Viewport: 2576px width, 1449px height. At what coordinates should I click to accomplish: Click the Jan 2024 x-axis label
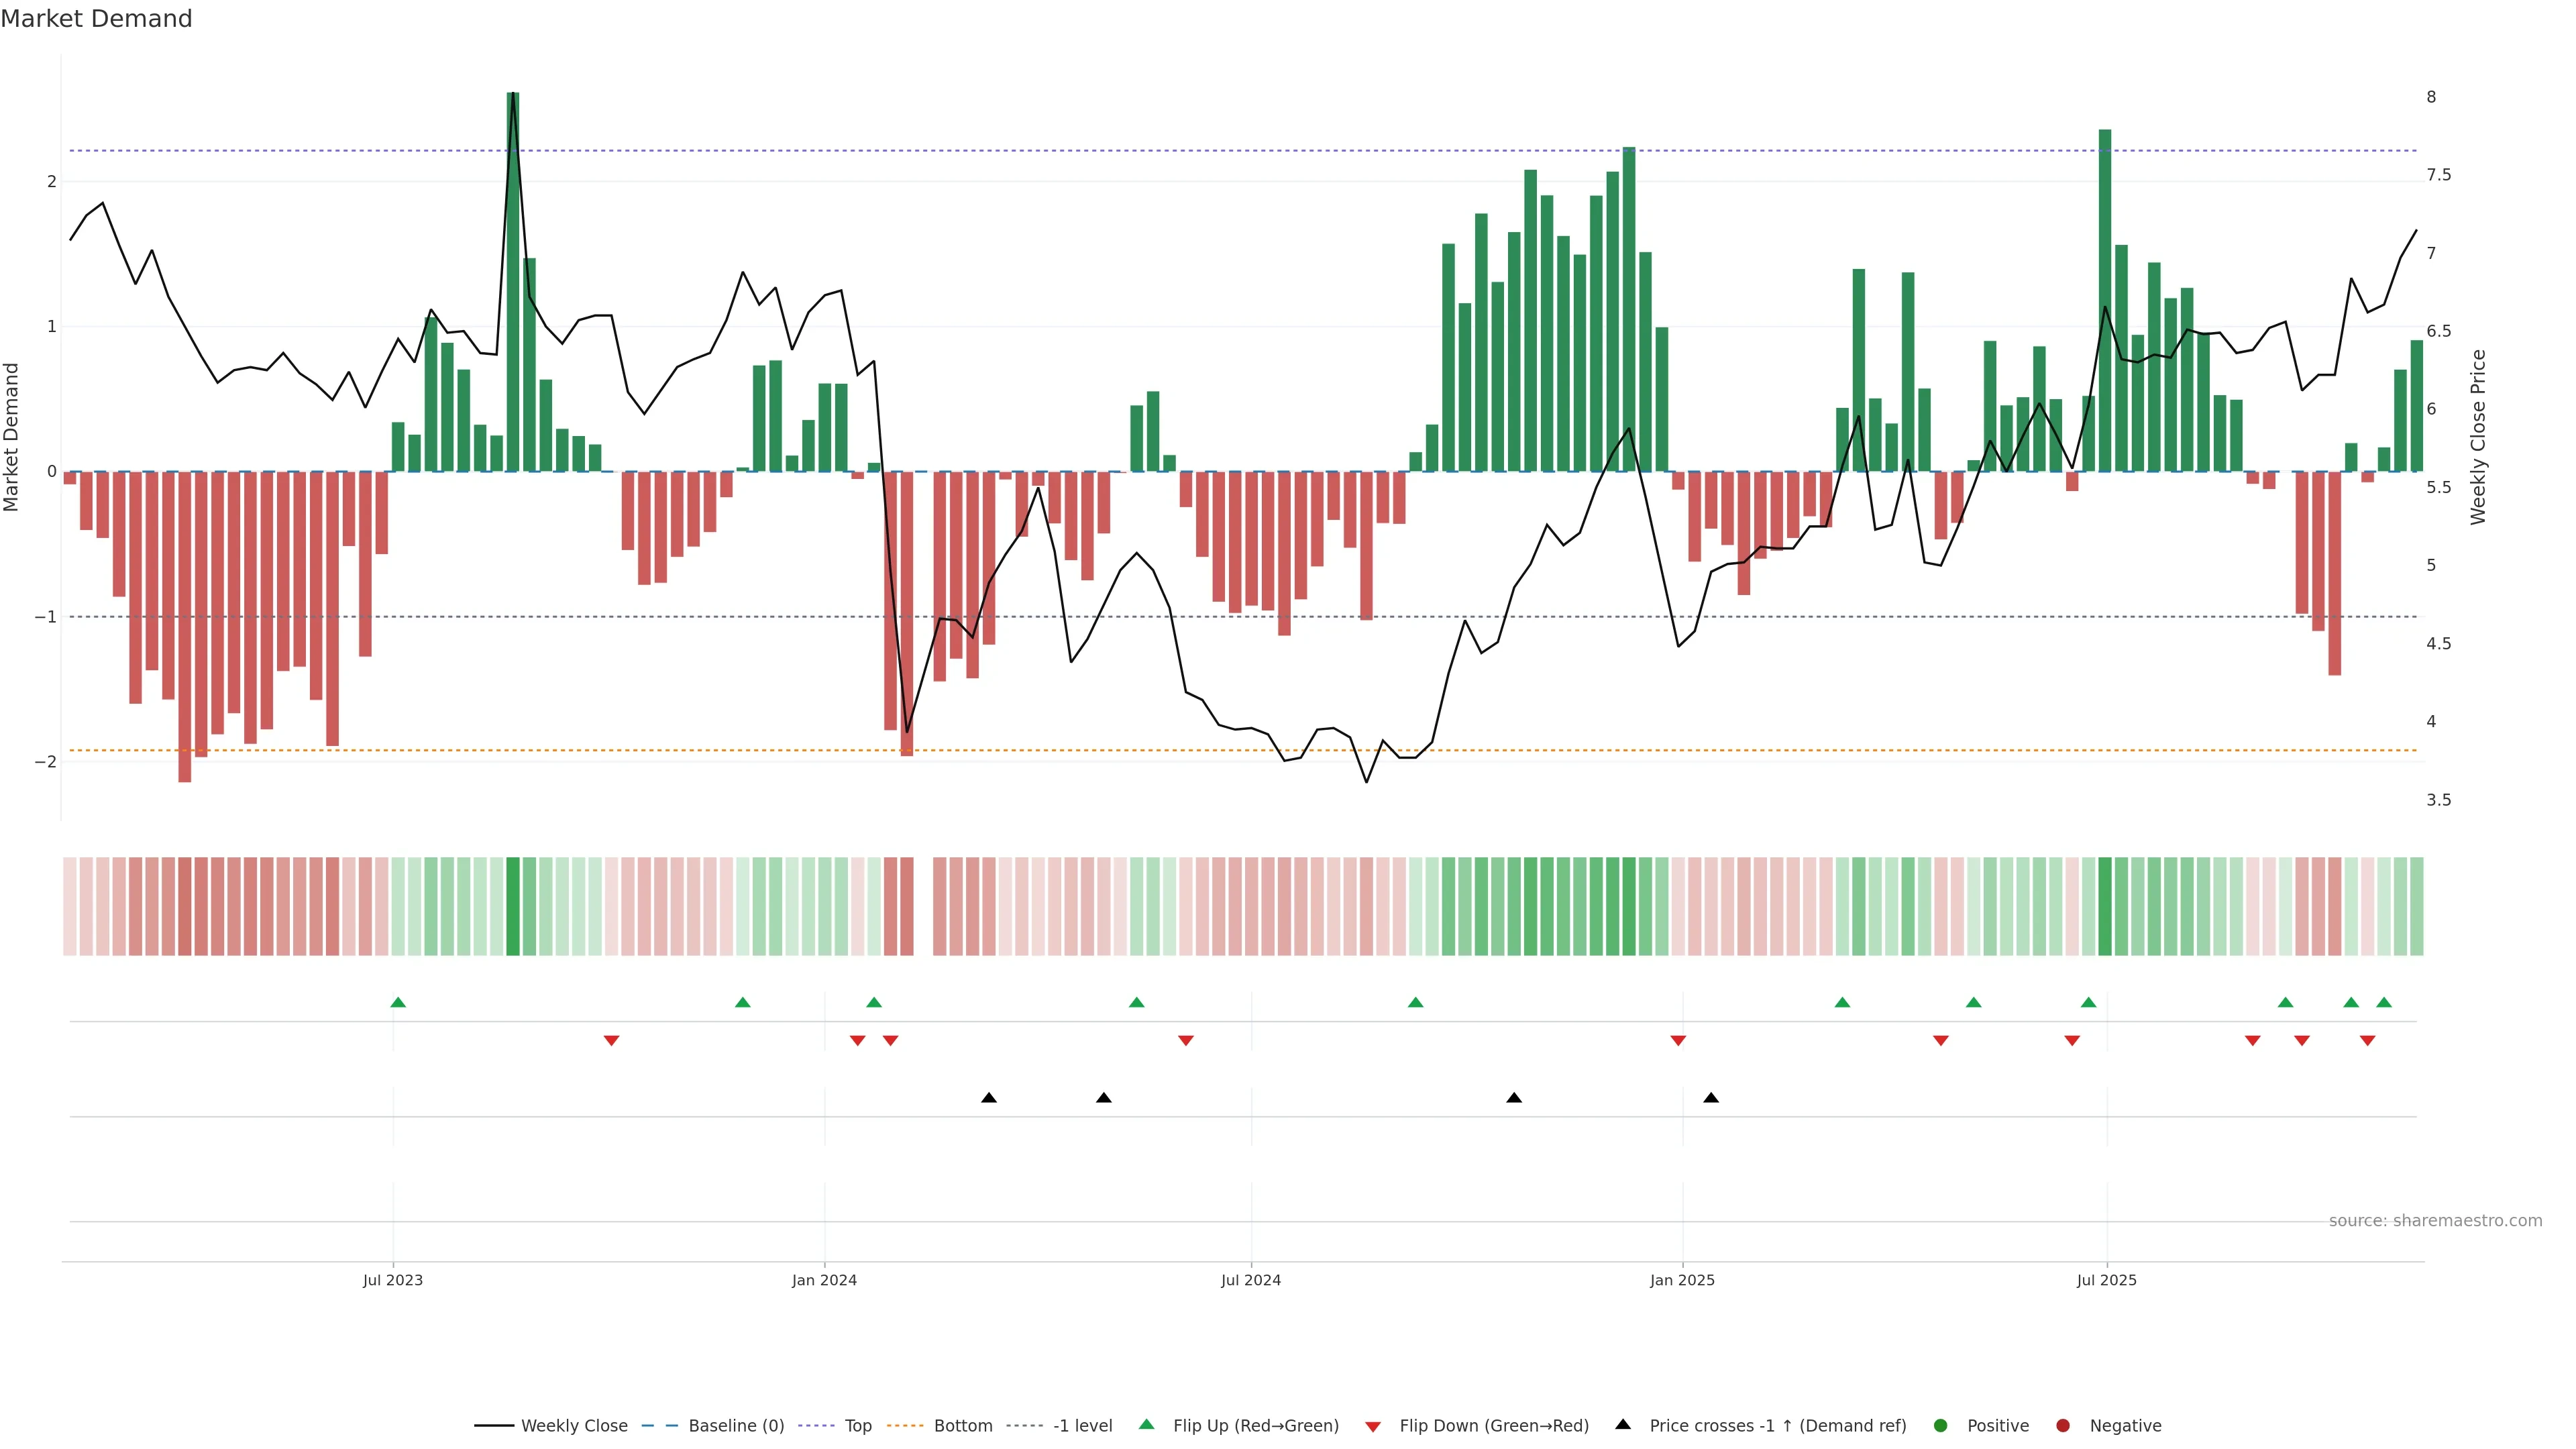coord(824,1280)
